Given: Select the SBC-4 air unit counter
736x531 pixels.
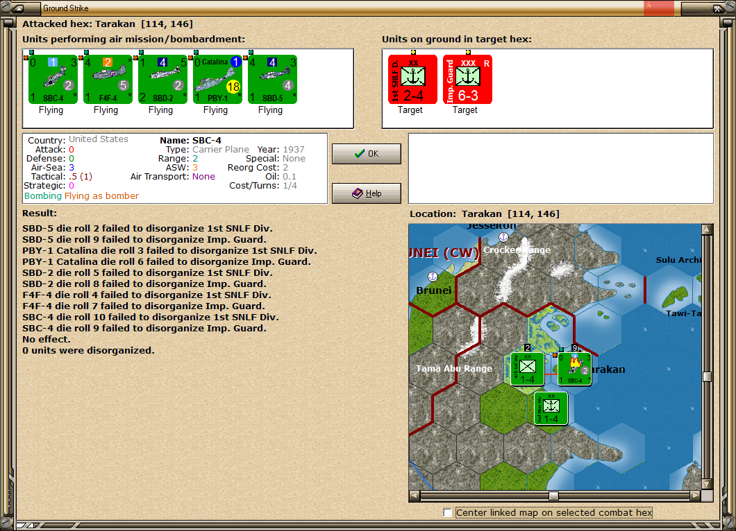Looking at the screenshot, I should (x=53, y=79).
